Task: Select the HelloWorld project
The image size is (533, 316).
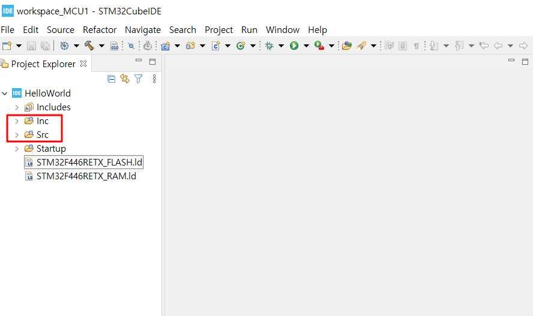Action: 41,94
